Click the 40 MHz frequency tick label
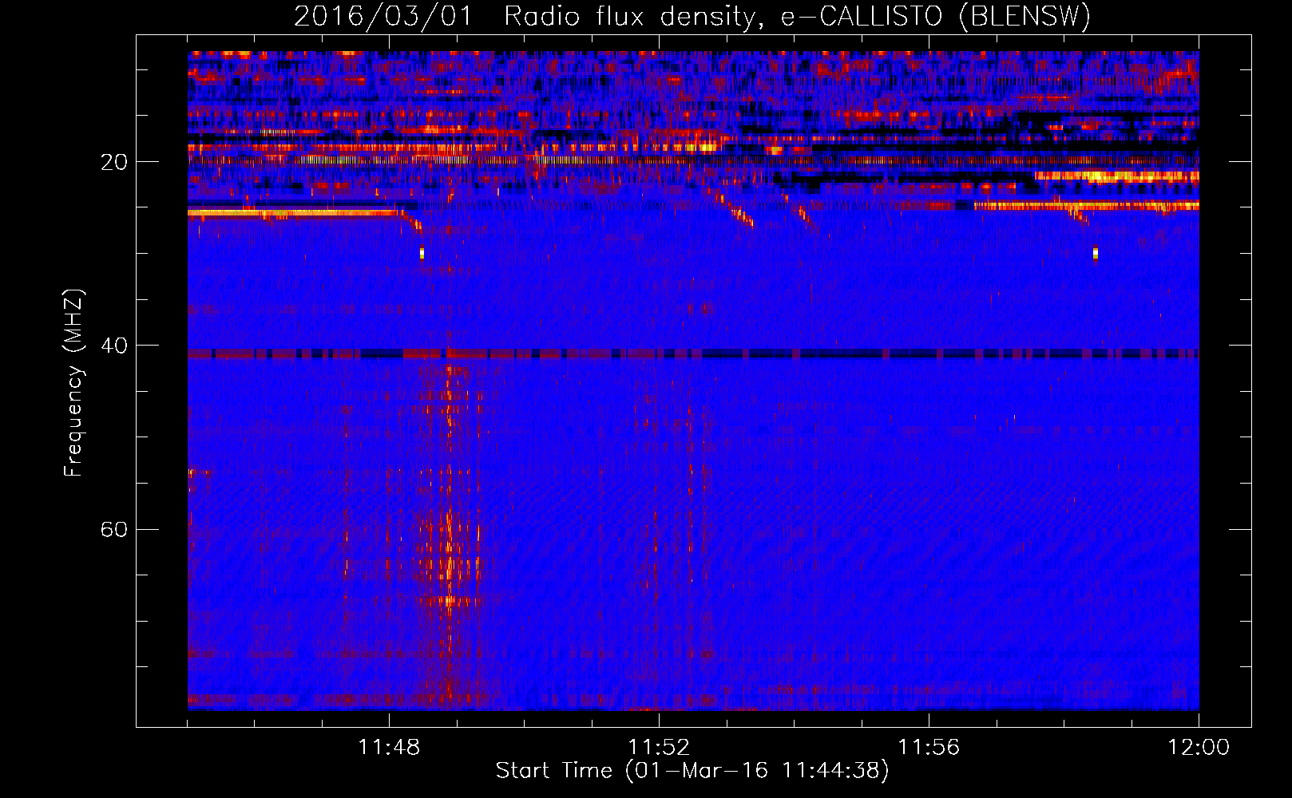1292x798 pixels. (113, 346)
